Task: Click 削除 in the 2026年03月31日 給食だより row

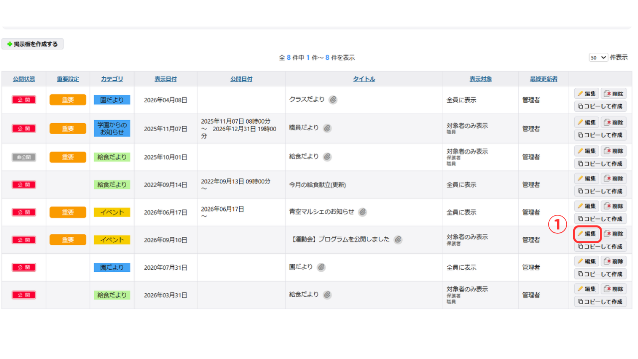Action: coord(614,289)
